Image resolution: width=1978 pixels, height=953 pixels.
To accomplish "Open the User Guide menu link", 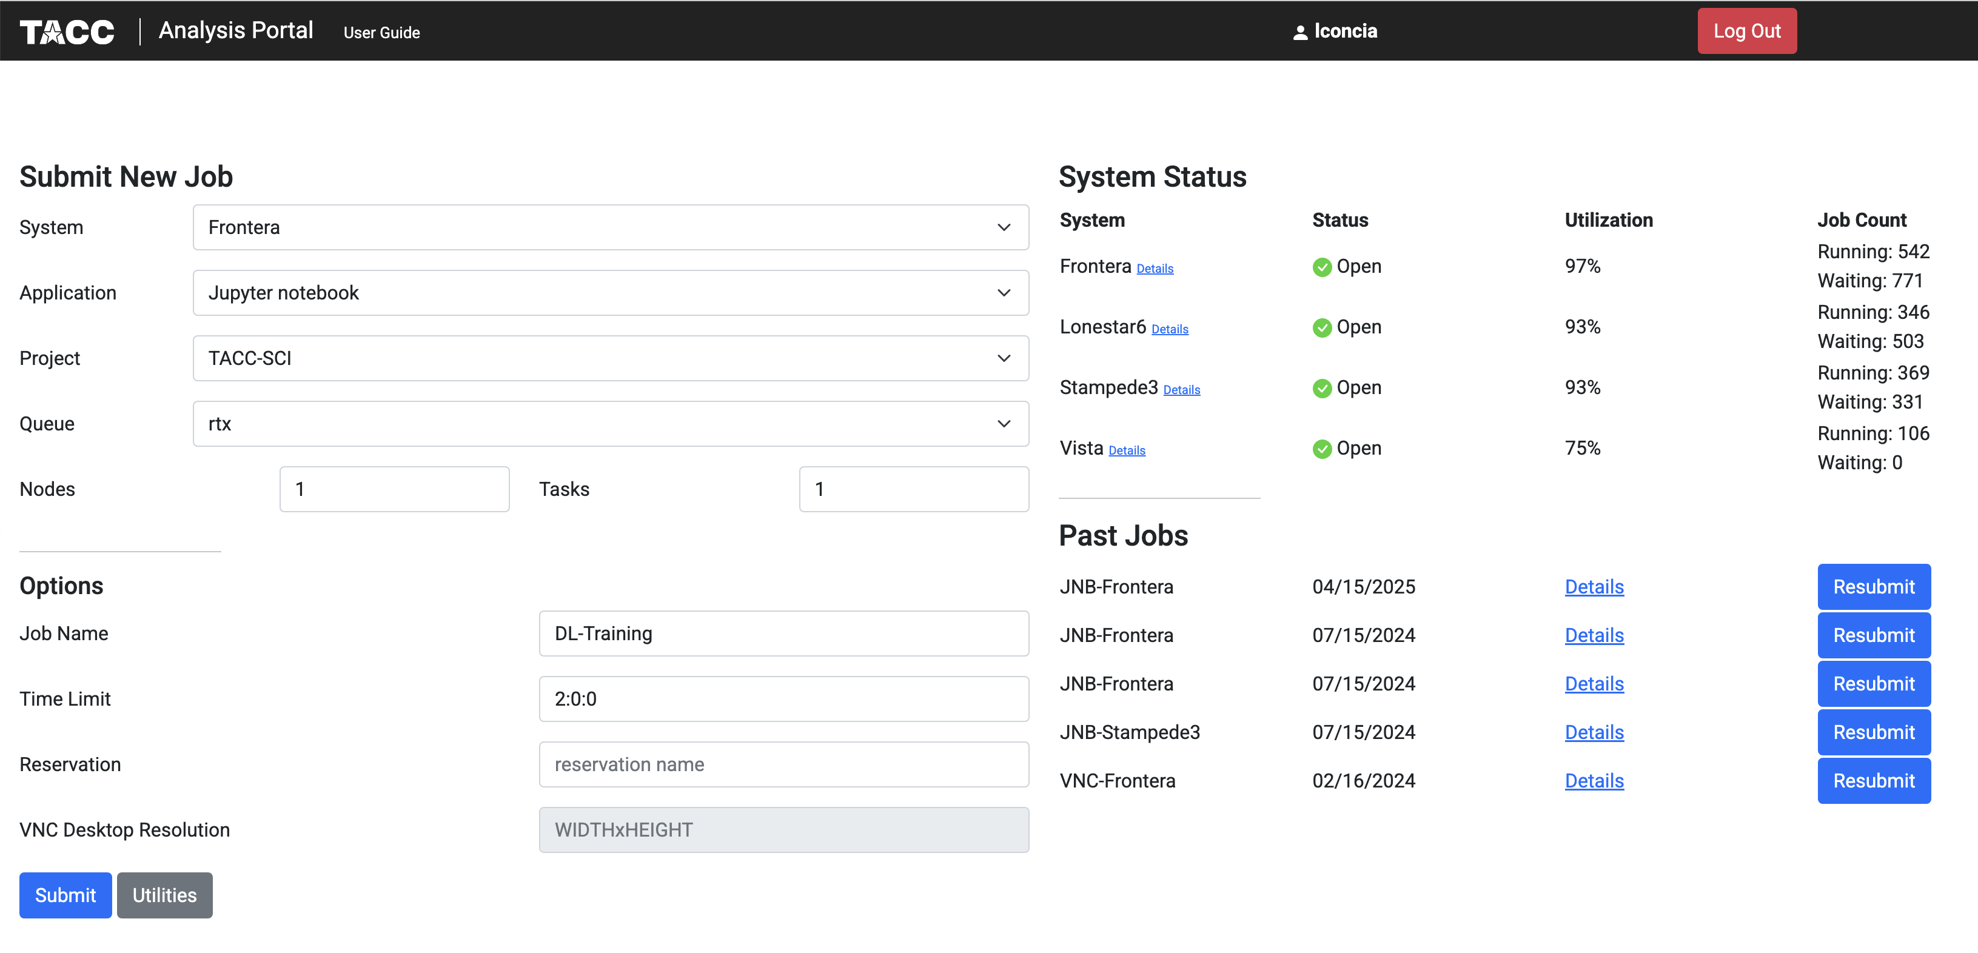I will 381,32.
